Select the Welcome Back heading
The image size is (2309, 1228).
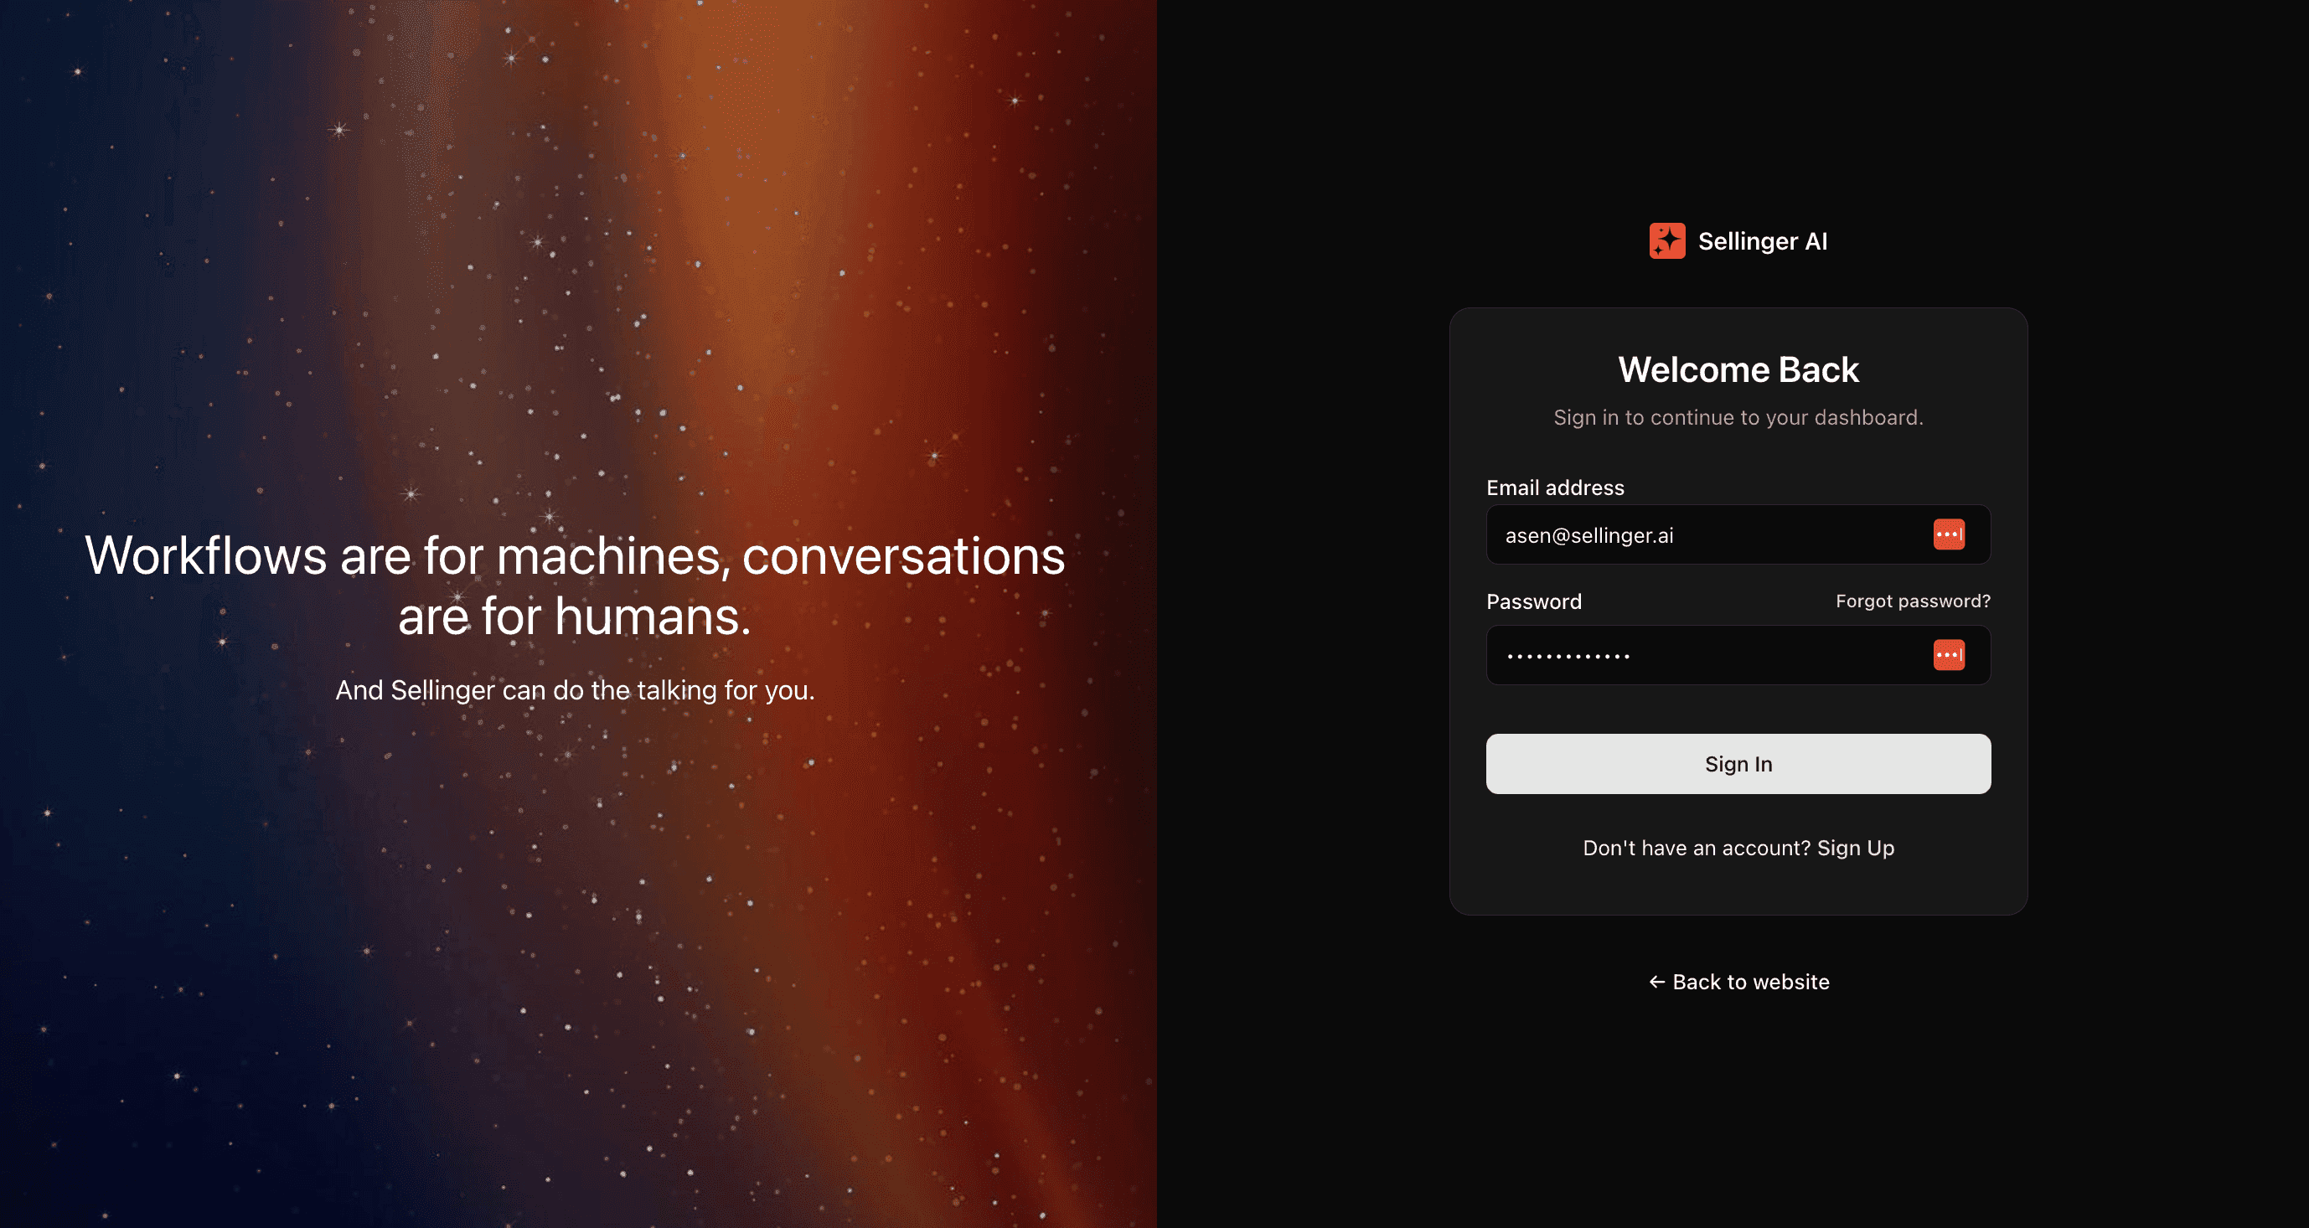(x=1738, y=370)
